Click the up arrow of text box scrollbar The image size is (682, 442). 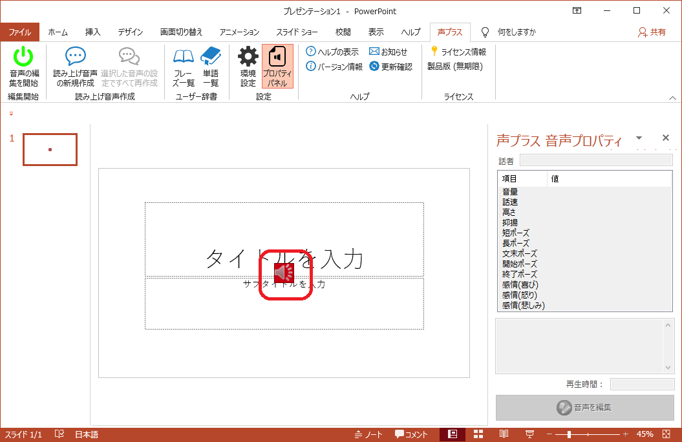pyautogui.click(x=668, y=325)
